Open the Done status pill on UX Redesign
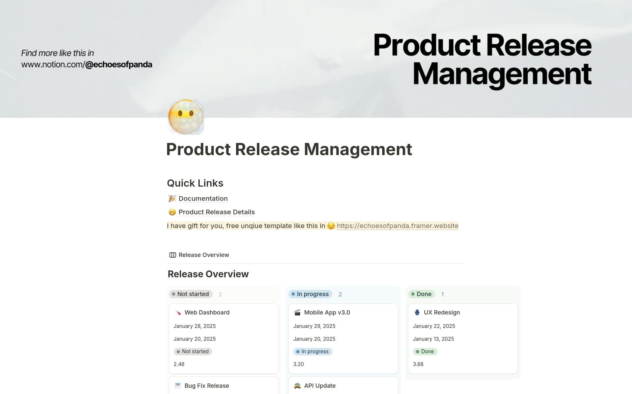 [425, 351]
